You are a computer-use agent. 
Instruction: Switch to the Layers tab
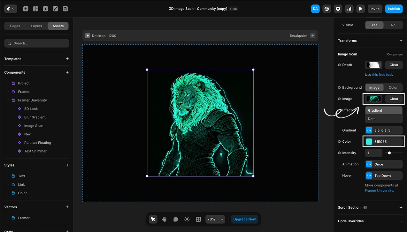click(37, 26)
